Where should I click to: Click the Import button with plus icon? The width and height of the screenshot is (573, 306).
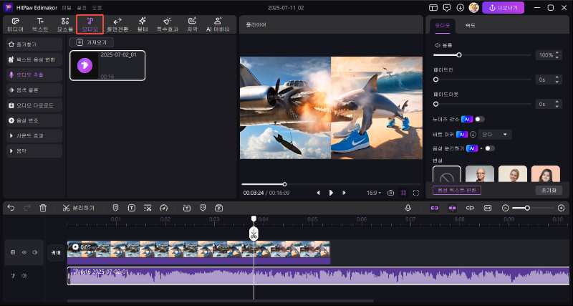pyautogui.click(x=92, y=42)
